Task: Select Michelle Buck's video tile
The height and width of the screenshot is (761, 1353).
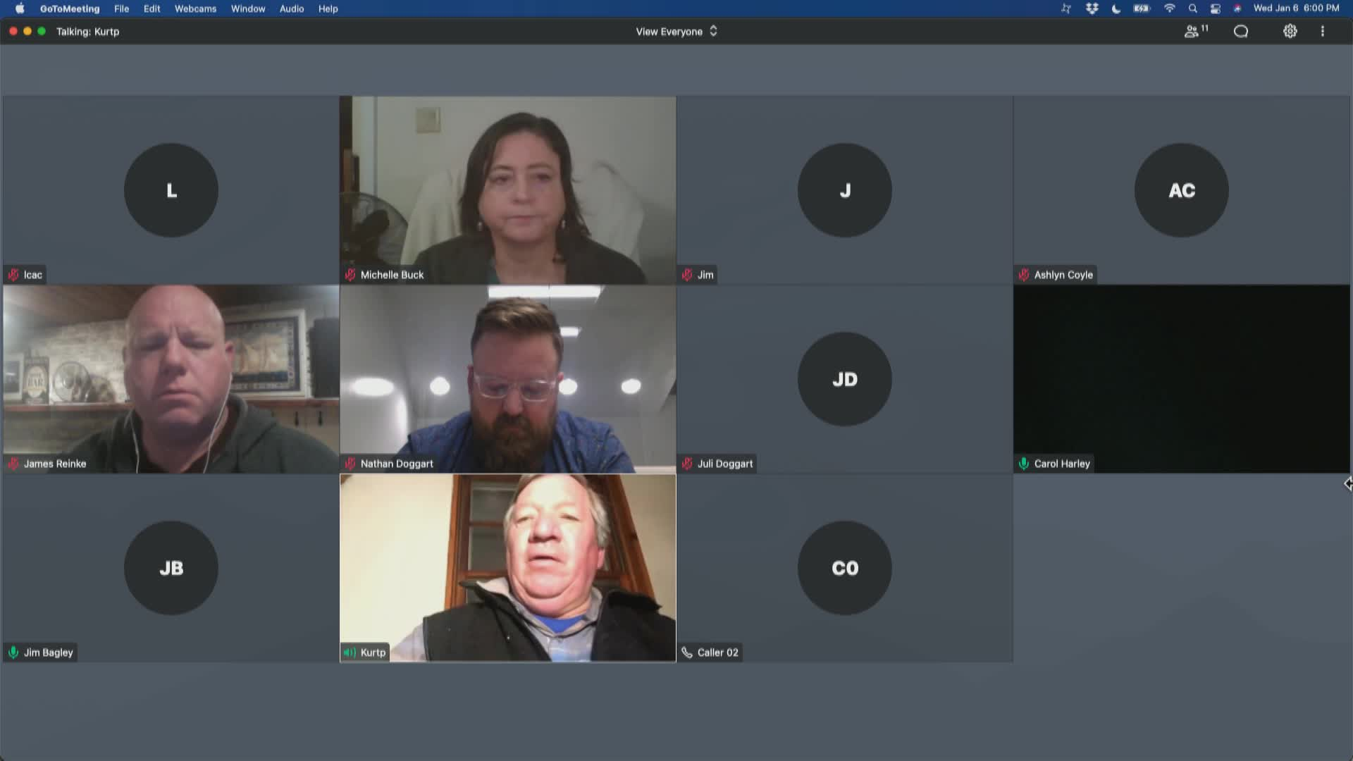Action: point(507,190)
